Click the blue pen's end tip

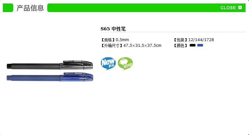tap(9, 78)
